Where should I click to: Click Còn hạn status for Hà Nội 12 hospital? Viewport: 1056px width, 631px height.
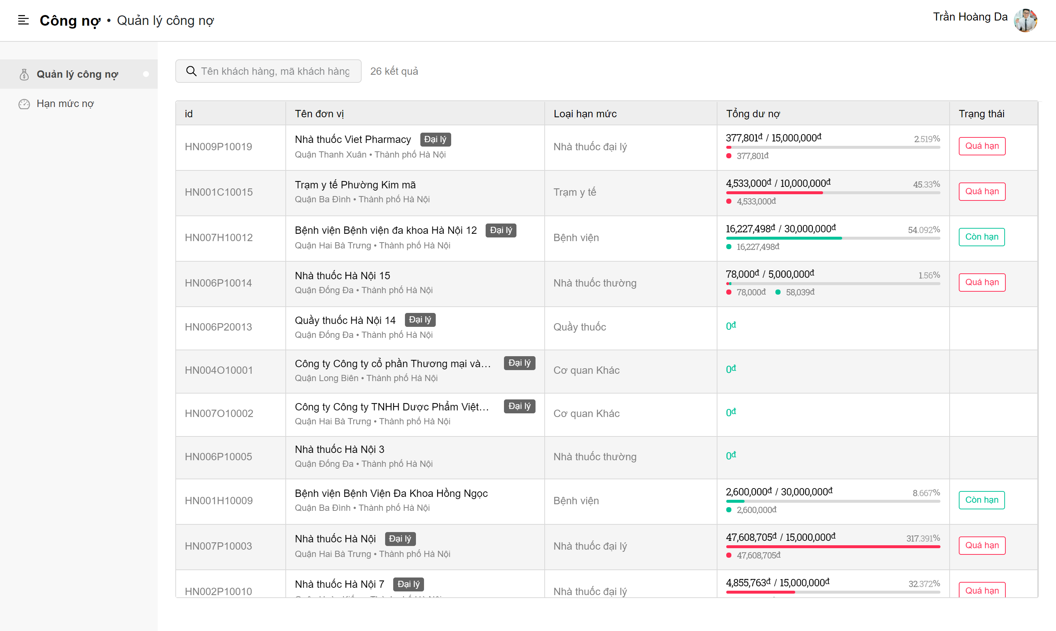981,237
